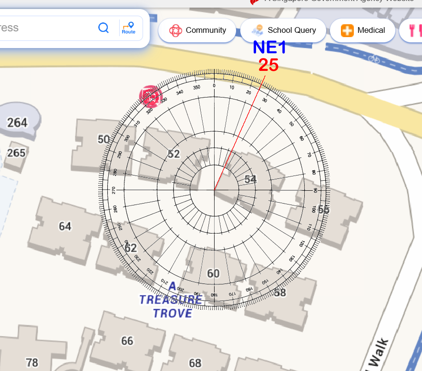This screenshot has height=371, width=422.
Task: Pick building 60 on the map
Action: tap(213, 273)
